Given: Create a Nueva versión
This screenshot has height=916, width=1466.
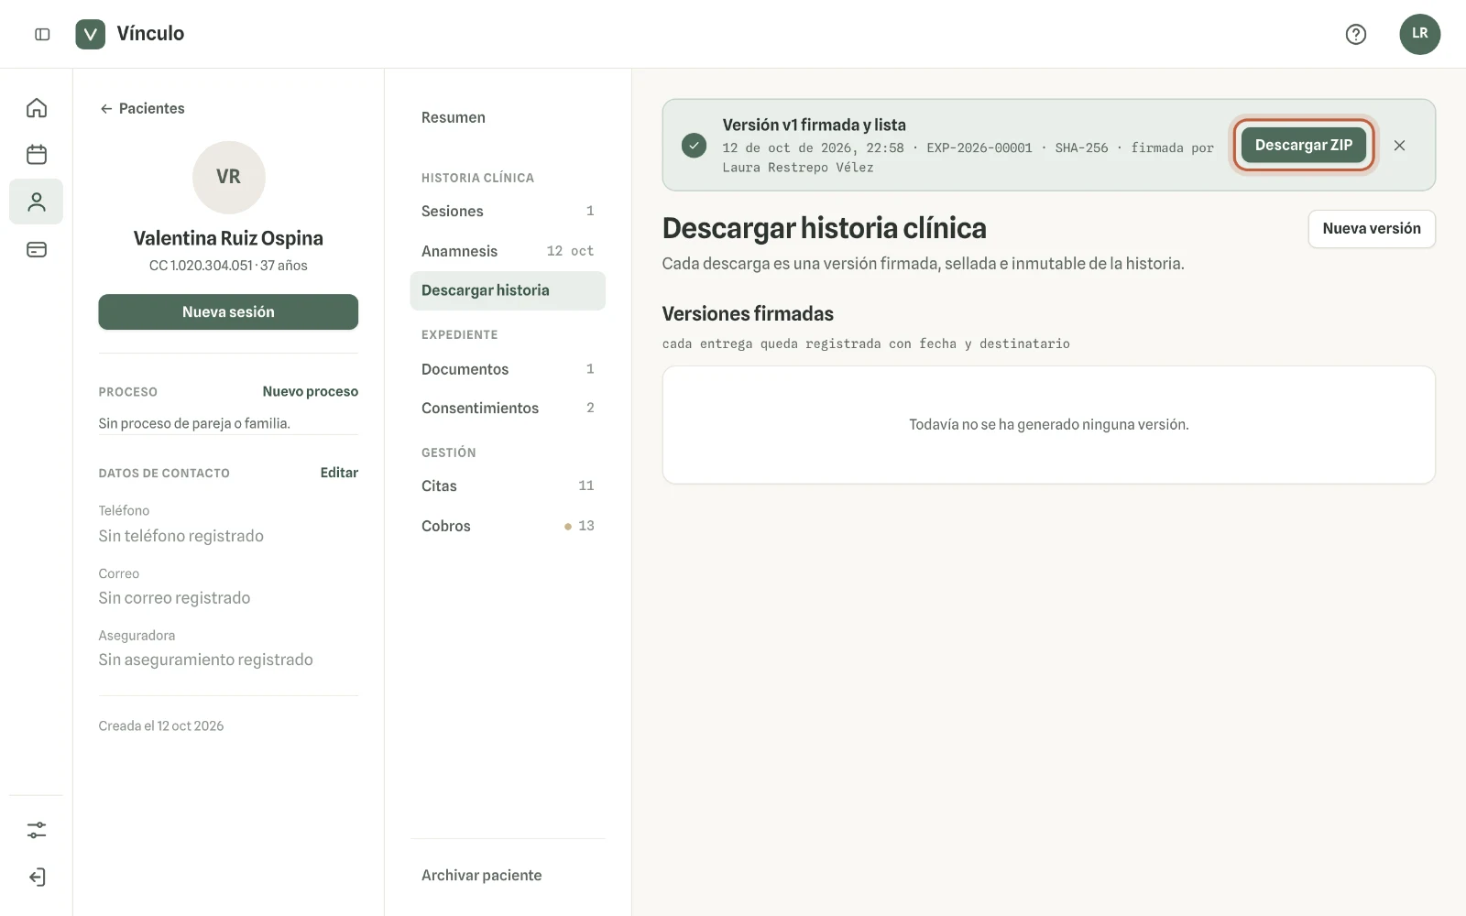Looking at the screenshot, I should 1372,229.
